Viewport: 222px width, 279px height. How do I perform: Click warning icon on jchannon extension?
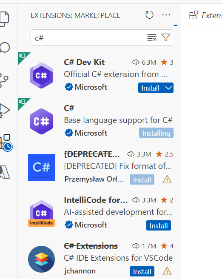click(167, 271)
